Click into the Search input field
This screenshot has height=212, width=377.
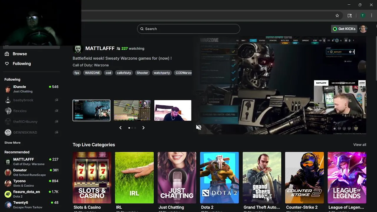click(188, 29)
